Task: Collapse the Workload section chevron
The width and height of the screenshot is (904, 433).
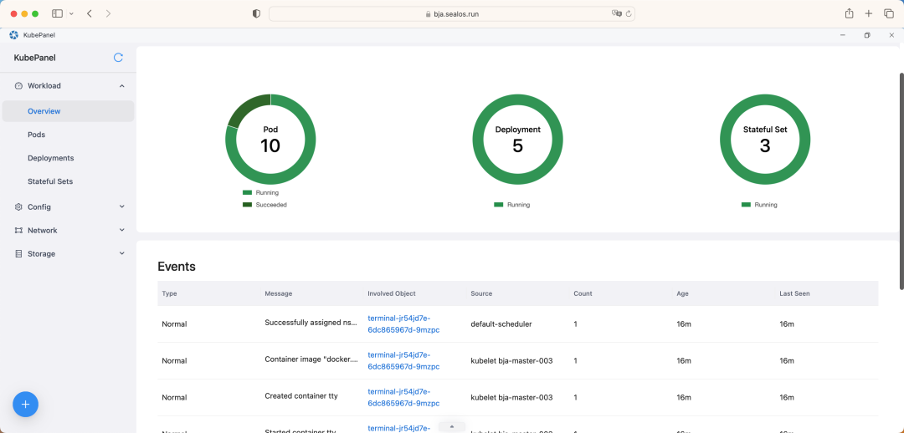Action: pos(122,86)
